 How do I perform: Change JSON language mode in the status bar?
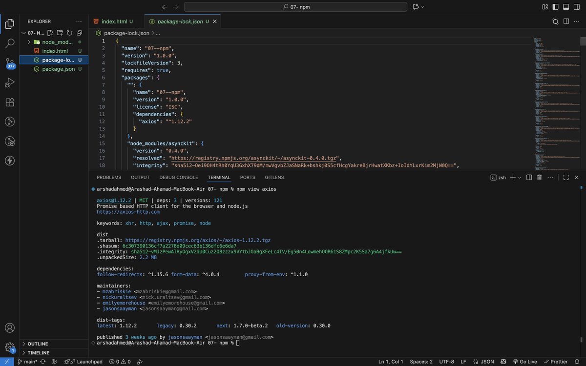[x=487, y=362]
